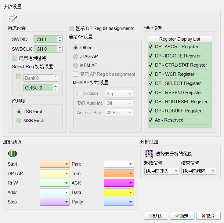Image resolution: width=224 pixels, height=223 pixels.
Task: Uncheck DP - RDBUFF Register
Action: pos(150,111)
